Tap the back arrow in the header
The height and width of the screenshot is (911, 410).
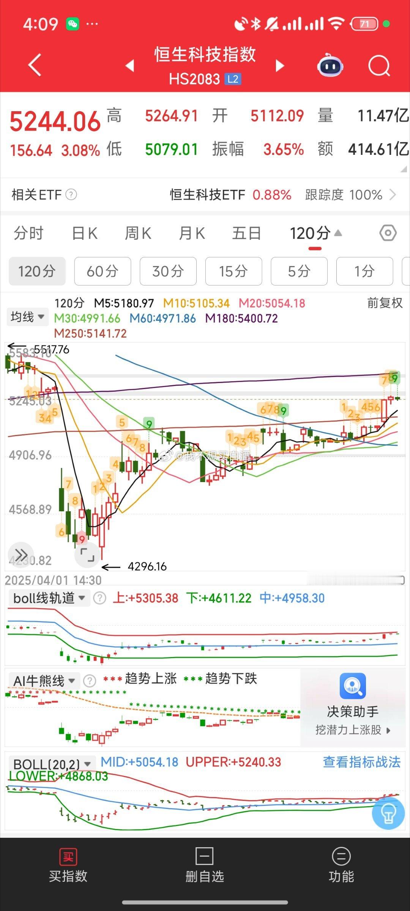pyautogui.click(x=35, y=65)
